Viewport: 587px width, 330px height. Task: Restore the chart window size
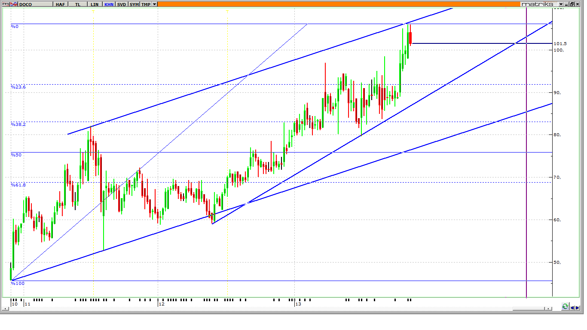(x=572, y=4)
